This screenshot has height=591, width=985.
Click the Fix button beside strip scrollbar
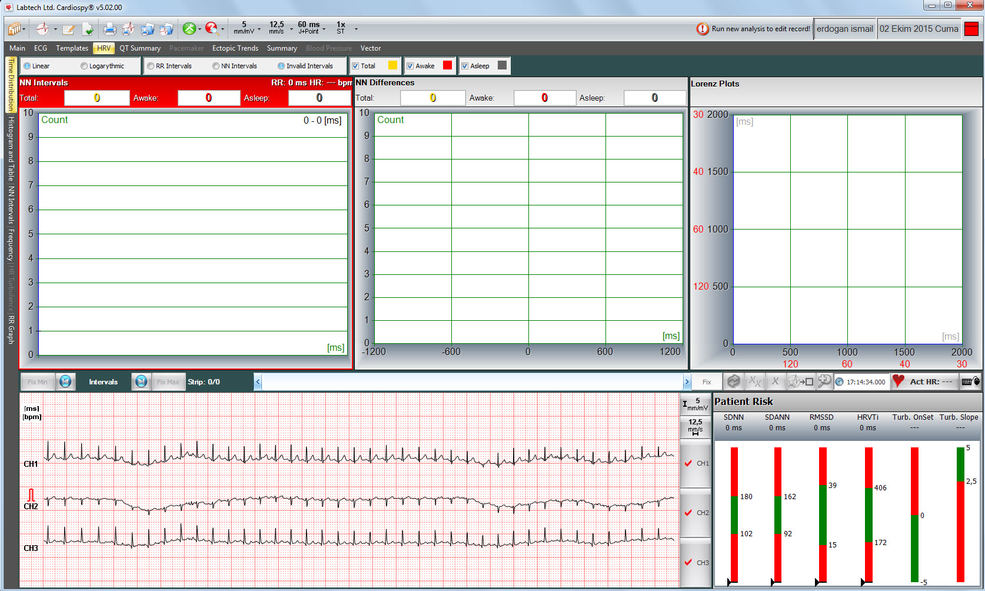[x=707, y=382]
